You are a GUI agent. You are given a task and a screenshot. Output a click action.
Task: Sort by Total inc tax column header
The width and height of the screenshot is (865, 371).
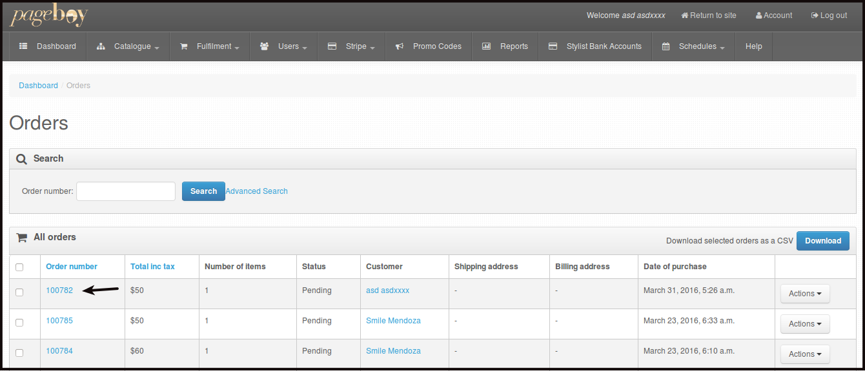click(x=152, y=267)
